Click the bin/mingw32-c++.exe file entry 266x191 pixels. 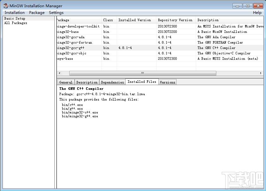pos(80,113)
